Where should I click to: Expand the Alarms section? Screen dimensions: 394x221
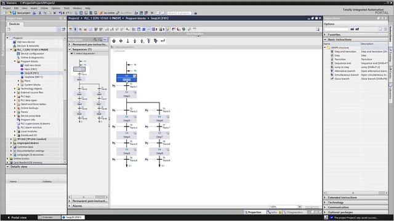(70, 206)
